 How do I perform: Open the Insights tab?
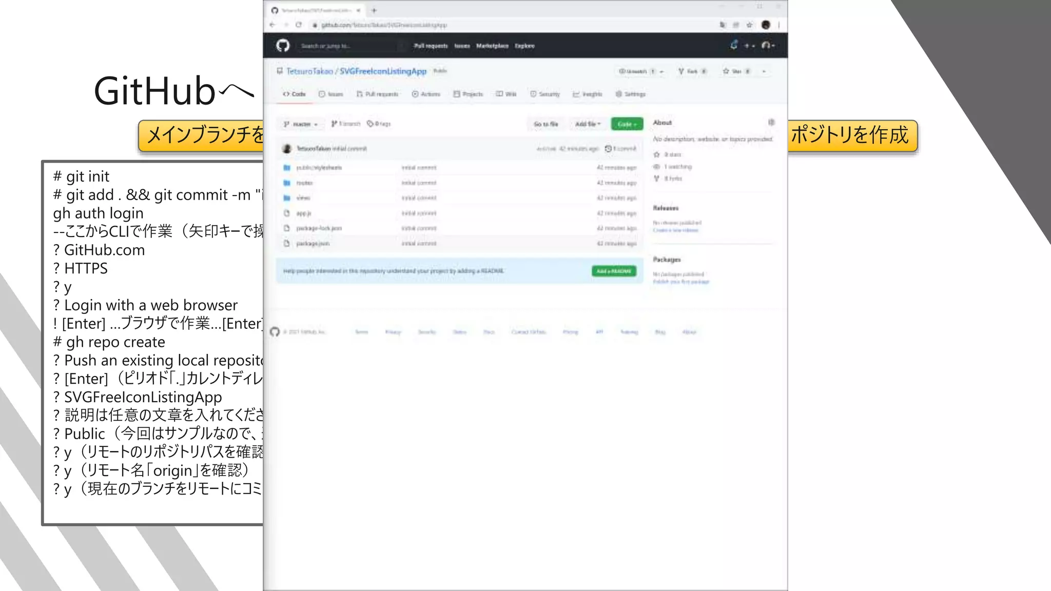[587, 94]
